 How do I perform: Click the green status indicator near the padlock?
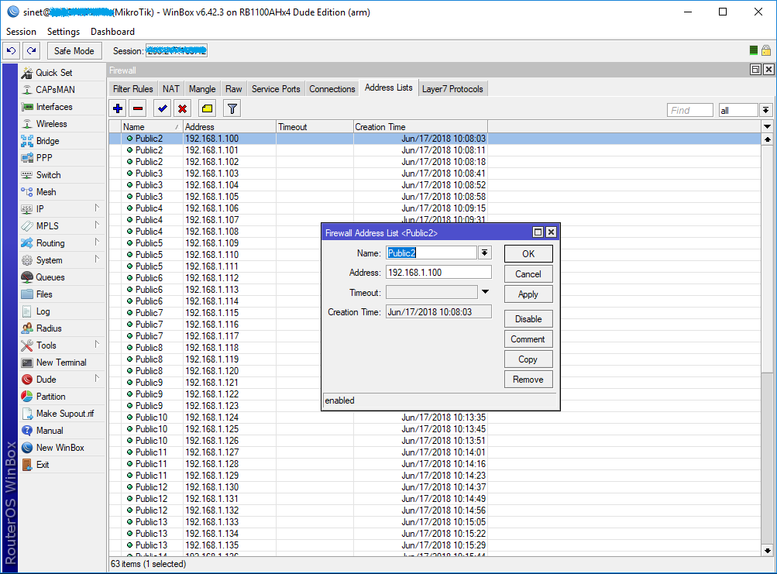click(x=752, y=50)
